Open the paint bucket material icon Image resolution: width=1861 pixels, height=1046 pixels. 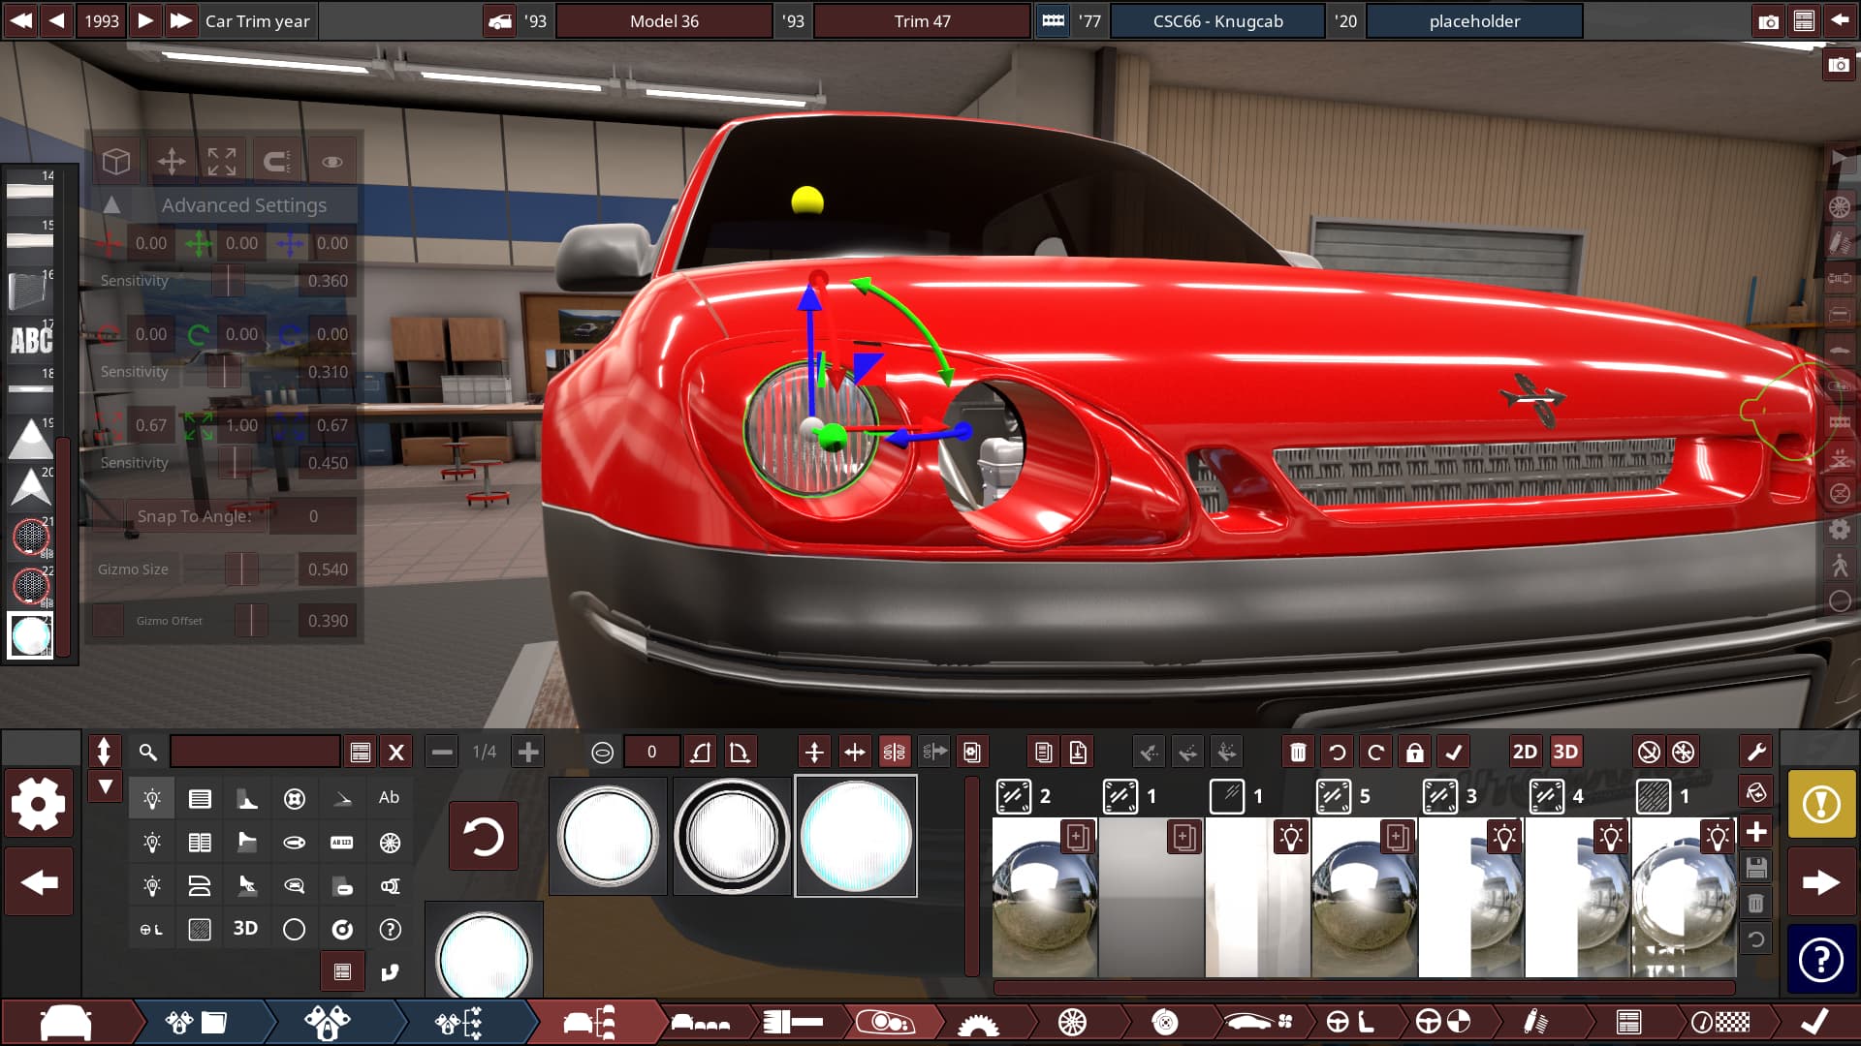(x=1755, y=792)
